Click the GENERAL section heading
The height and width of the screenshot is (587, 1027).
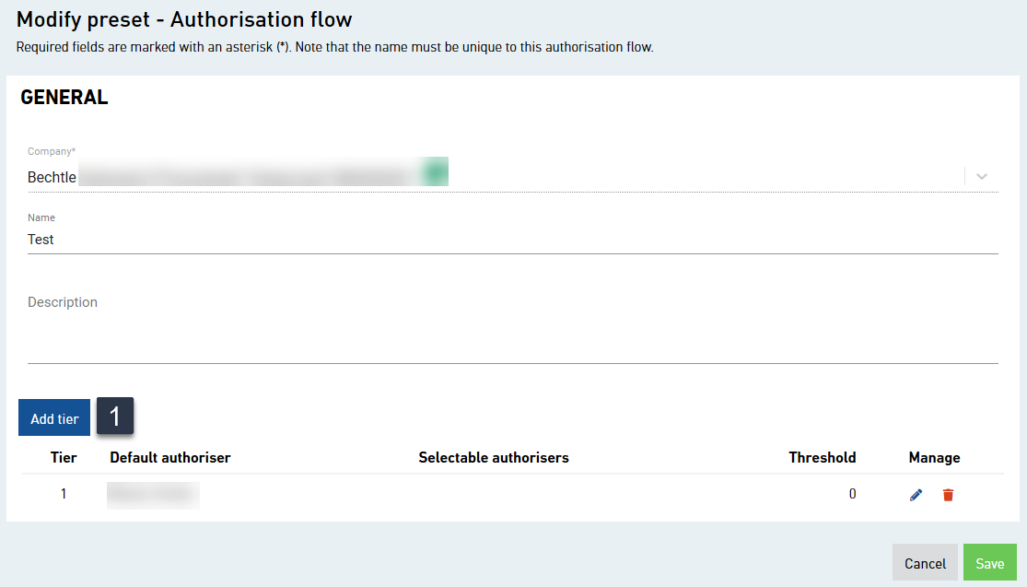point(64,96)
